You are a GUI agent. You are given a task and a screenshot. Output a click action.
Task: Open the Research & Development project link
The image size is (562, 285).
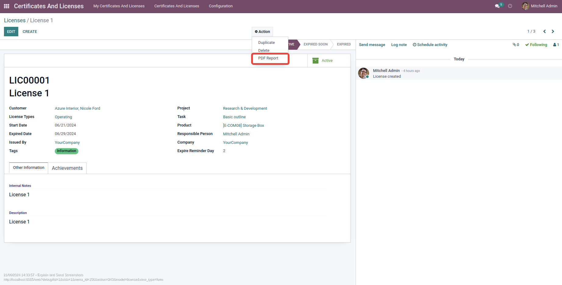245,109
